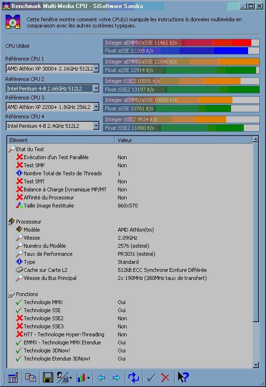
Task: Click the list scrollbar down arrow
Action: click(256, 365)
